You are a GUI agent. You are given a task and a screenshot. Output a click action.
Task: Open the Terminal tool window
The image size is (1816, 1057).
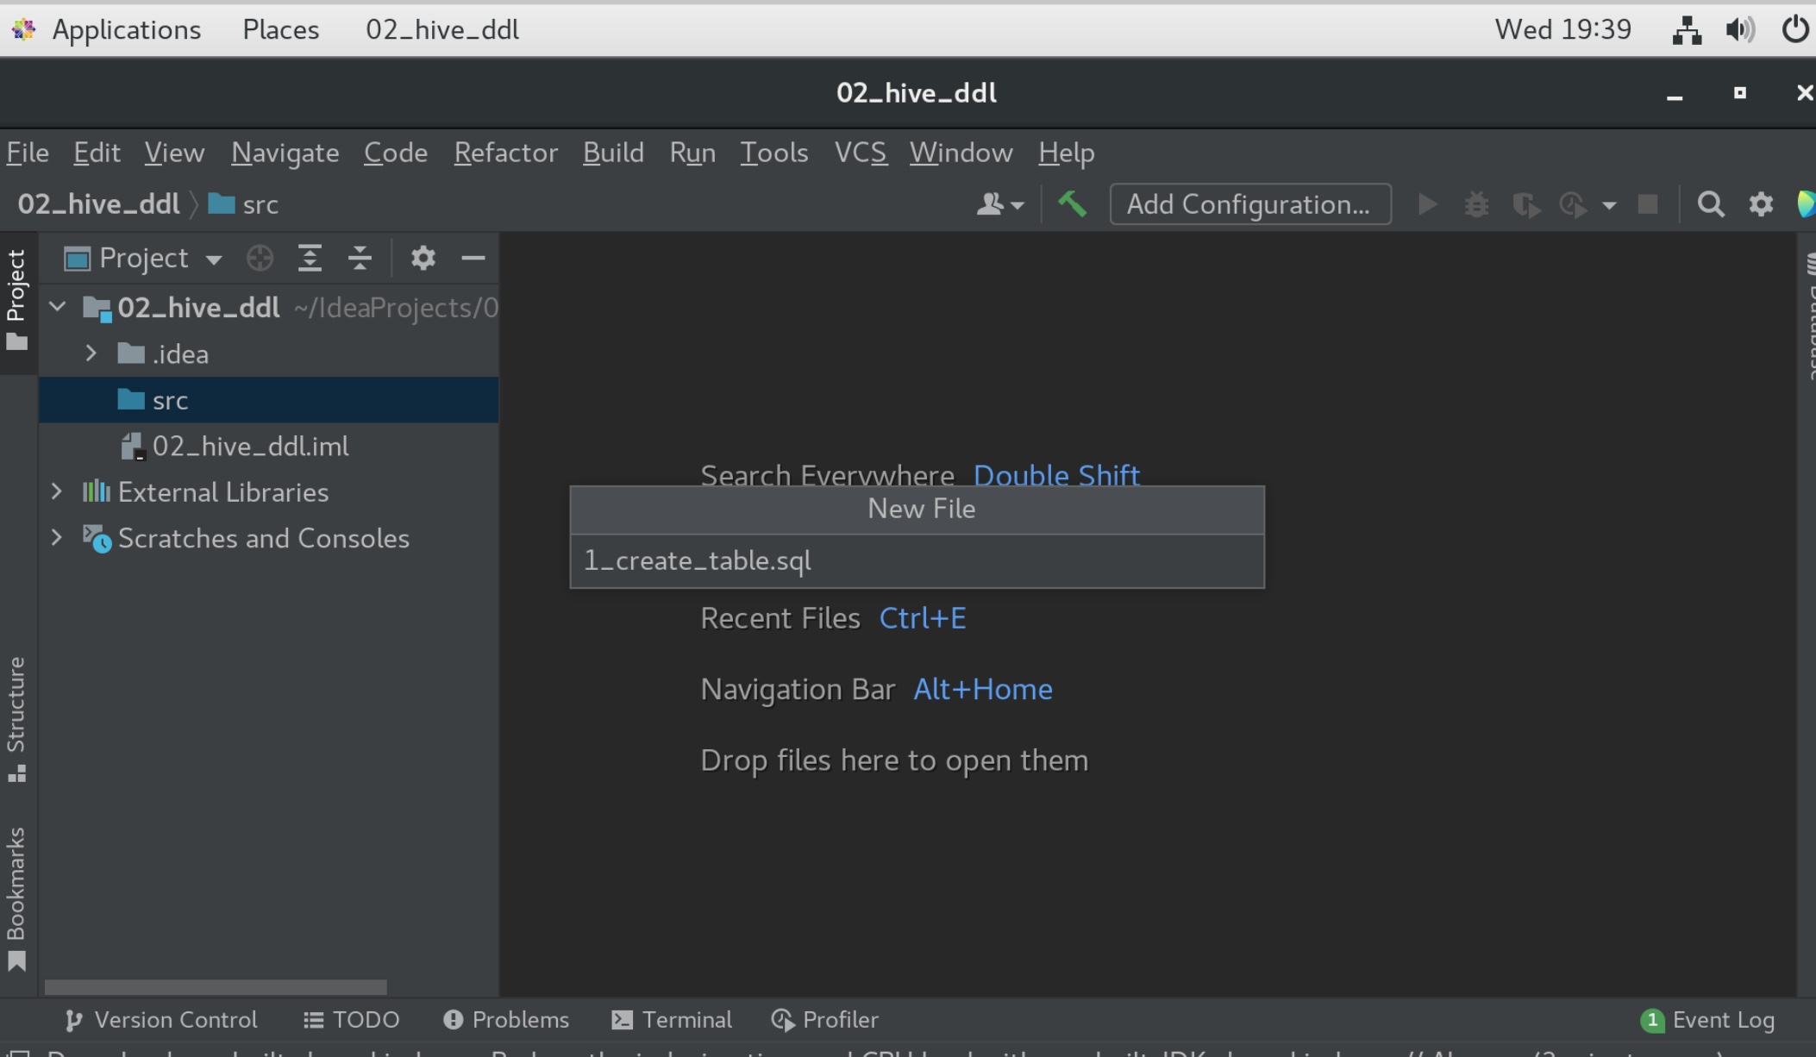tap(672, 1020)
